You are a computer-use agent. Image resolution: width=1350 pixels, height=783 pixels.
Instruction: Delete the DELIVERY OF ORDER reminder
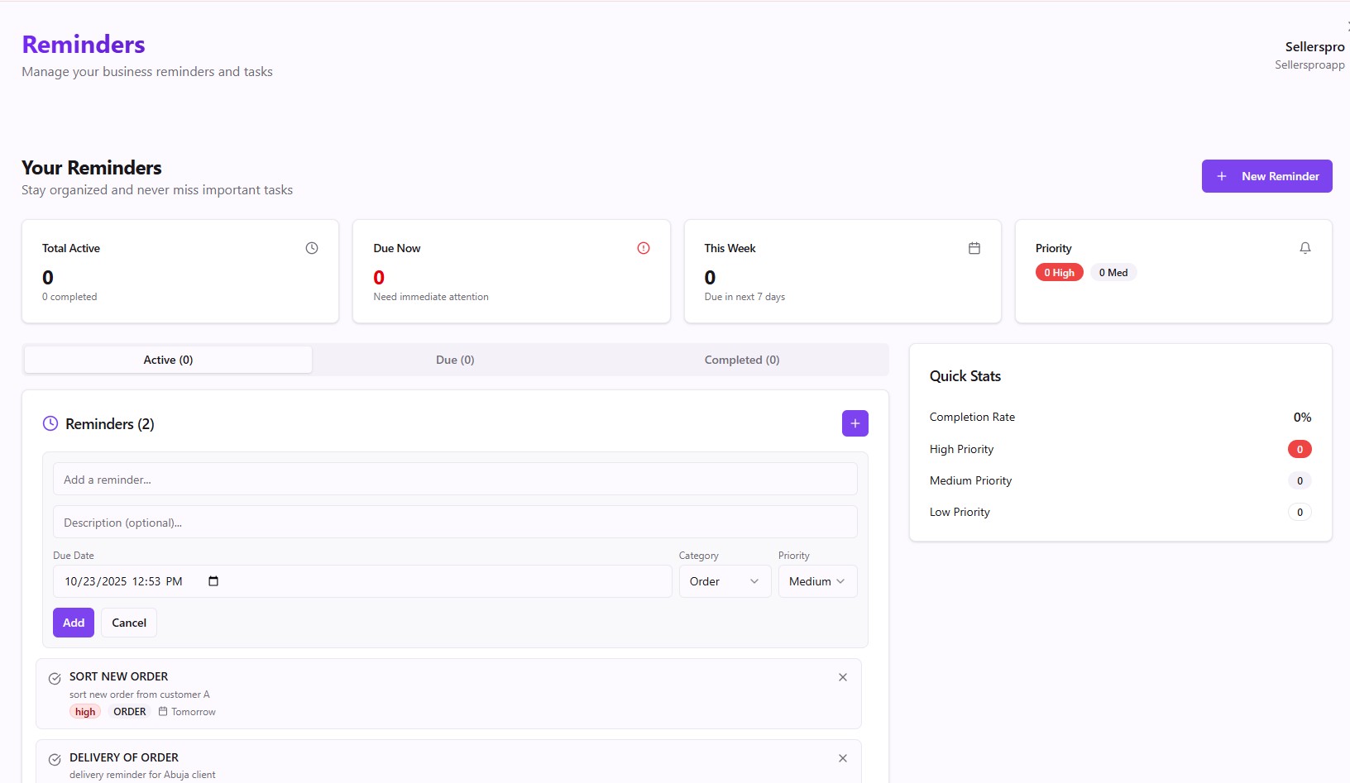(x=843, y=758)
